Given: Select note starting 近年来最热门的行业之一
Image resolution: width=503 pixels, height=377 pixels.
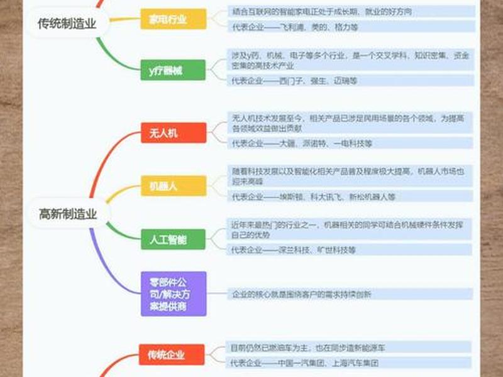Looking at the screenshot, I should [350, 229].
